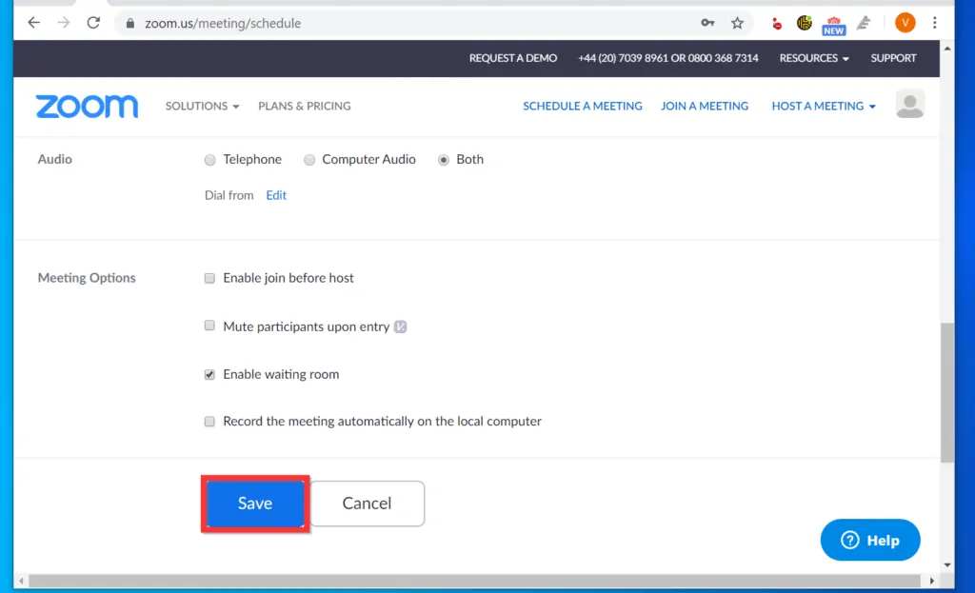Click the vertical scrollbar thumb

point(946,393)
